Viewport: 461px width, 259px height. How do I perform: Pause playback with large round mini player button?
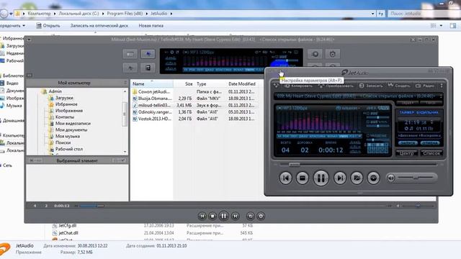coord(321,178)
